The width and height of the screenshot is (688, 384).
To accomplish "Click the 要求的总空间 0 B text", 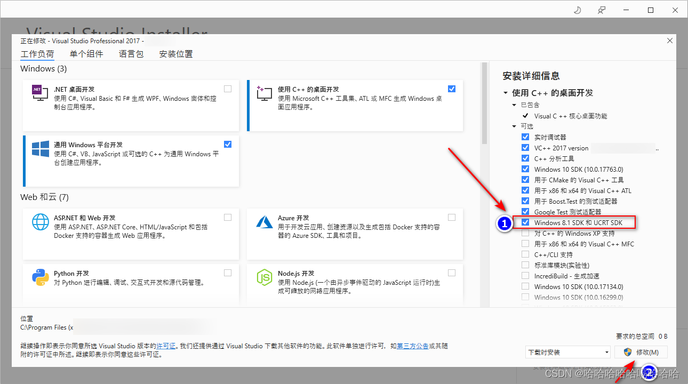I will point(642,336).
